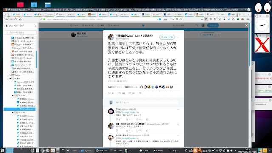272x153 pixels.
Task: Click the profile page フォローする button
Action: tap(208, 35)
